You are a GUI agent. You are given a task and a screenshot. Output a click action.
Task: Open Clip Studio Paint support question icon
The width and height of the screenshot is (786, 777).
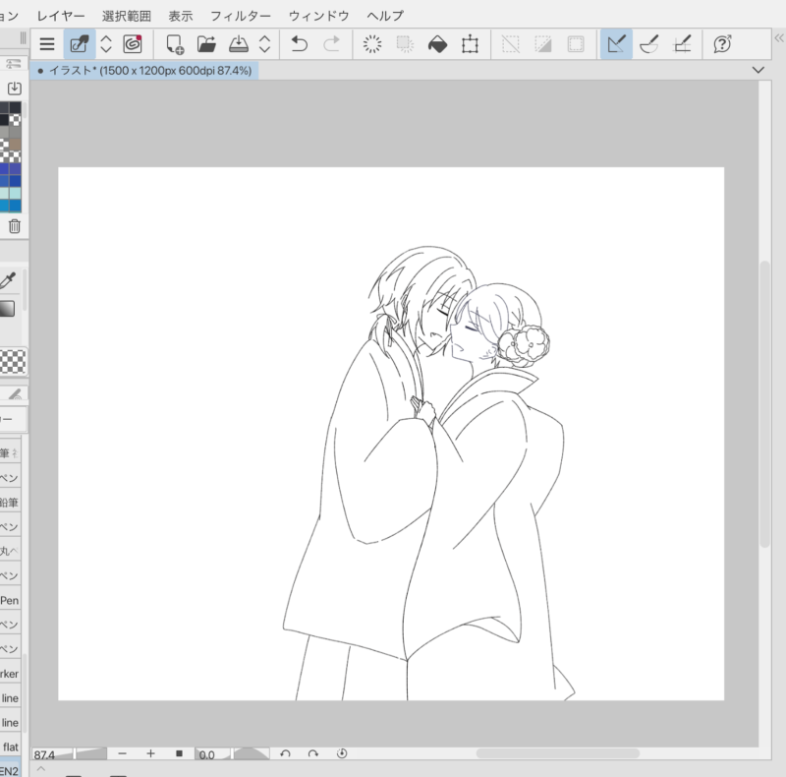[x=722, y=44]
